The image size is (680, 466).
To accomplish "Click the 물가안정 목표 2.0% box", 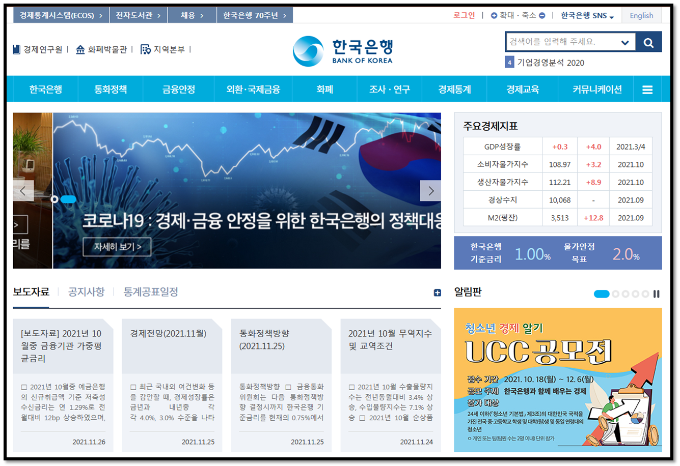I will point(601,253).
